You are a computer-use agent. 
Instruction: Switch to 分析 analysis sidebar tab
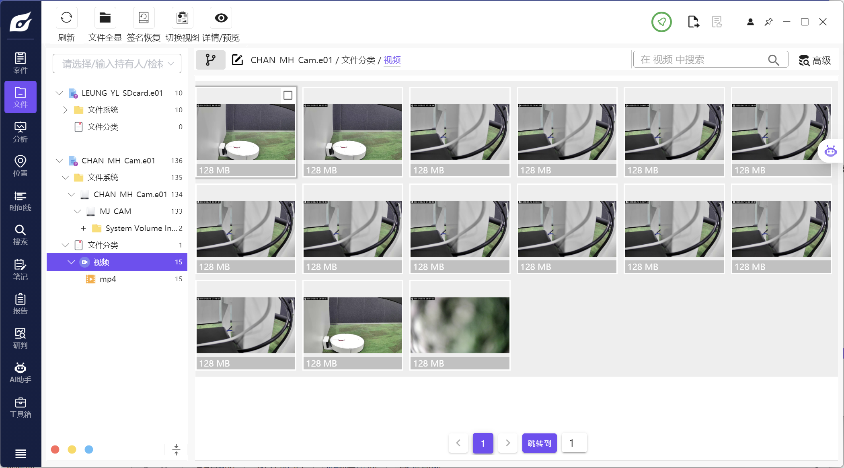[20, 132]
